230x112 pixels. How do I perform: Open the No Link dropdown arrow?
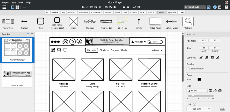[209, 109]
